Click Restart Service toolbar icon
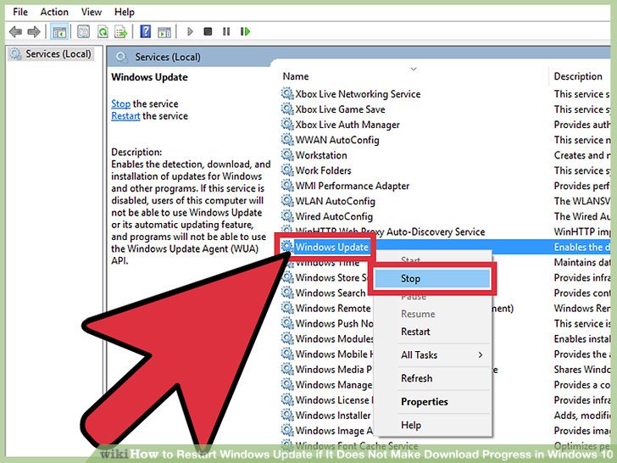This screenshot has height=463, width=617. click(x=245, y=31)
